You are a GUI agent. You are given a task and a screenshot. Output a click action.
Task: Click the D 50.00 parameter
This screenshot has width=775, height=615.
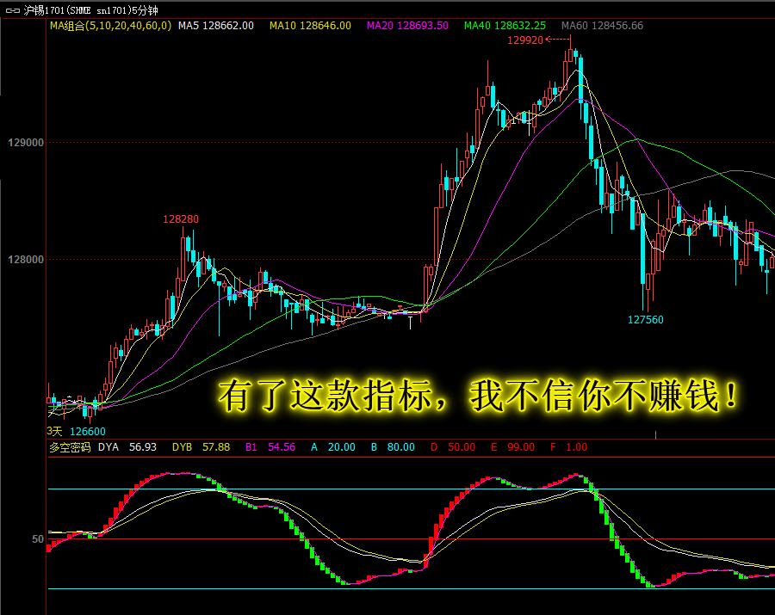(453, 447)
